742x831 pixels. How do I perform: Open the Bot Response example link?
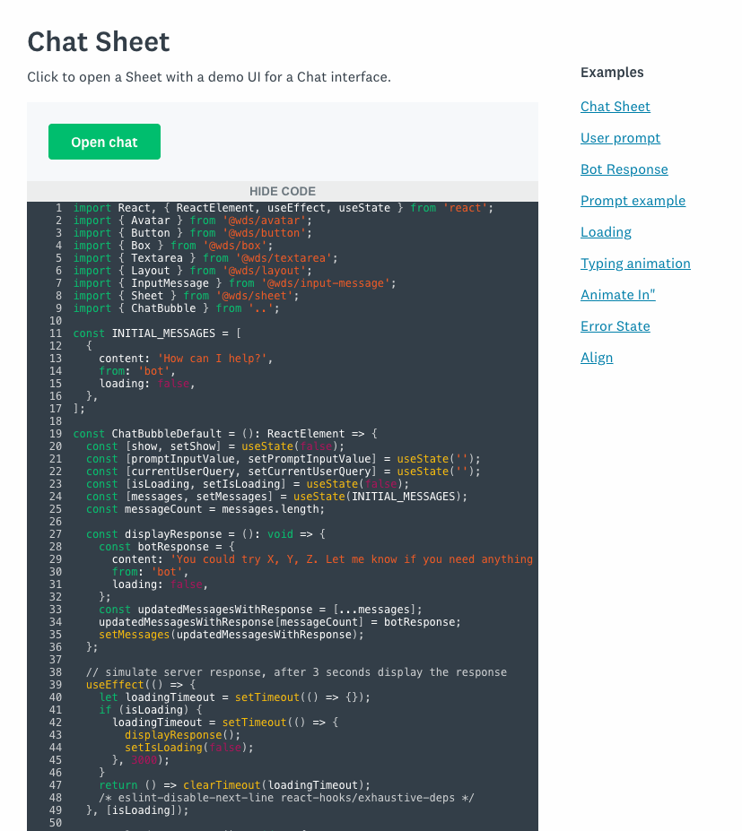(x=624, y=169)
